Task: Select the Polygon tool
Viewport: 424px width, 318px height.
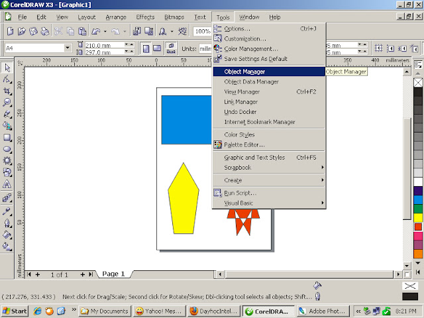Action: (x=7, y=160)
